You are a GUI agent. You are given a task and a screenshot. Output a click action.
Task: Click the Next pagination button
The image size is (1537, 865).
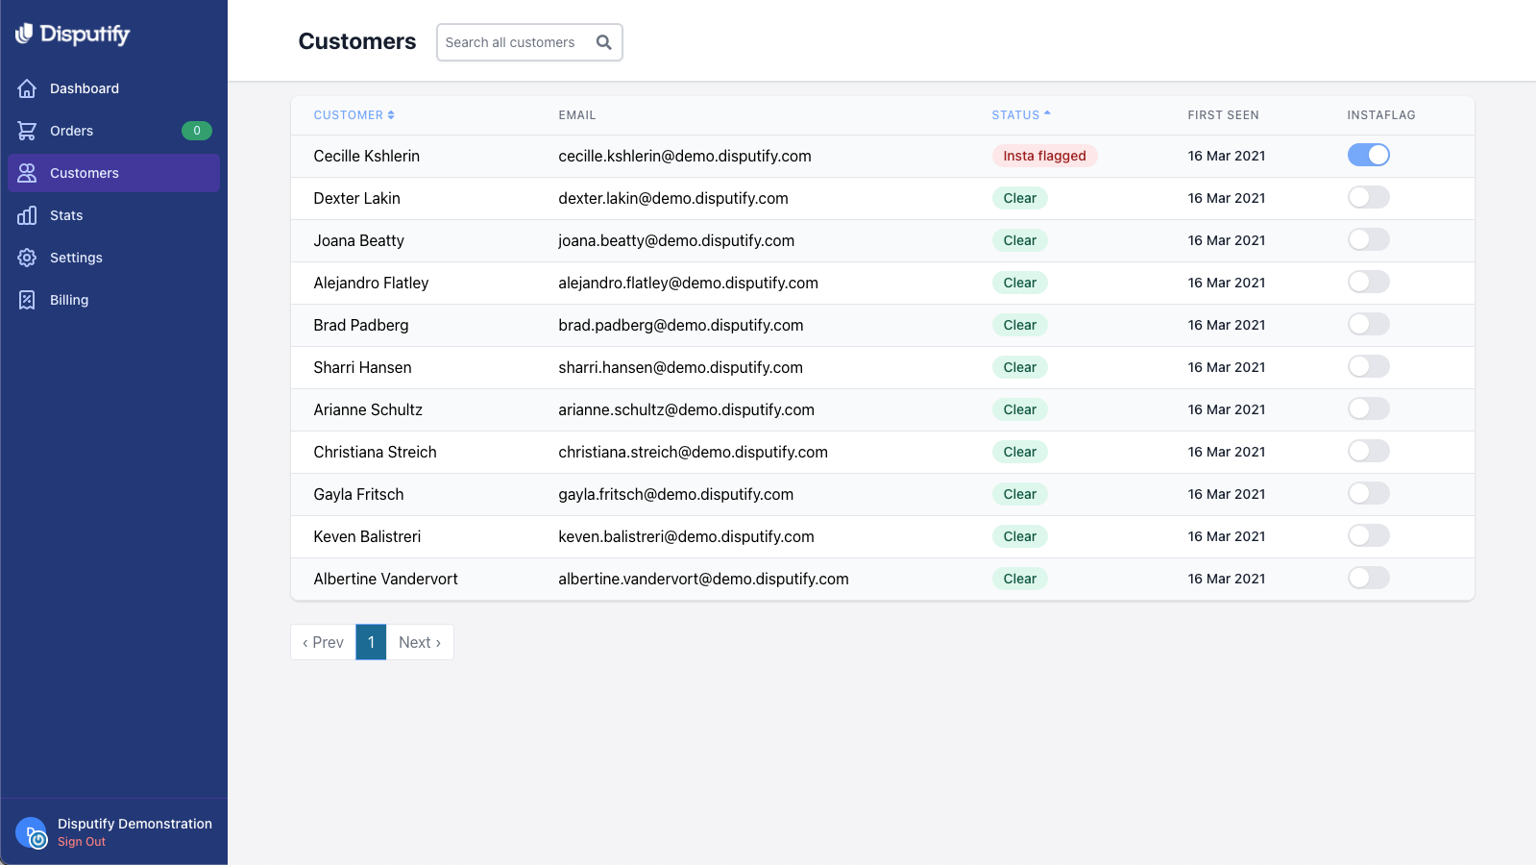(x=419, y=642)
